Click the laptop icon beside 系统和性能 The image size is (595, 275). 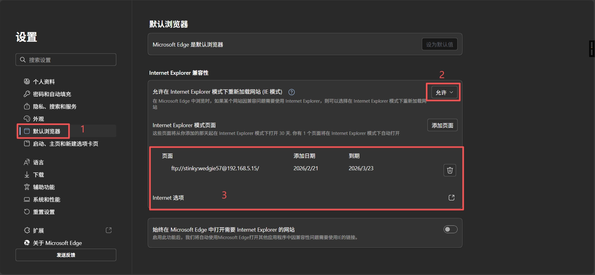click(x=27, y=199)
